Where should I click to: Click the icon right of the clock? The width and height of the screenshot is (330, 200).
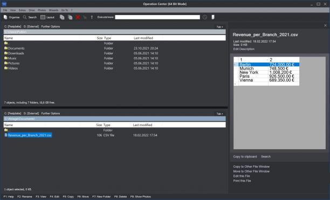pos(213,17)
